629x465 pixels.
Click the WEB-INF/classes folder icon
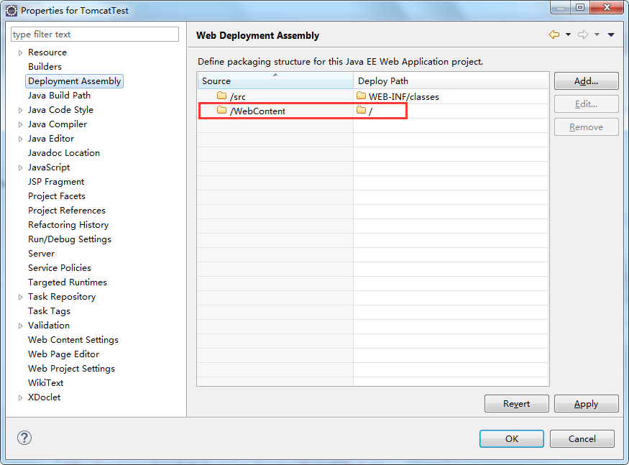pos(362,96)
